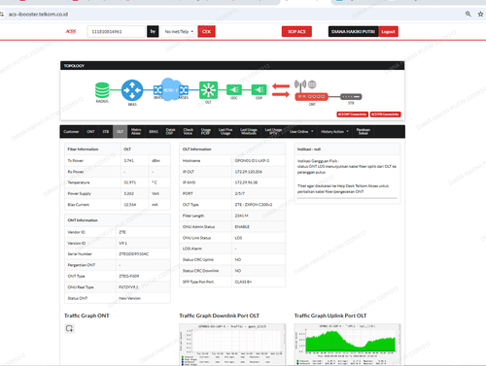This screenshot has width=486, height=366.
Task: Click the Status ONT value New Version
Action: coord(129,298)
